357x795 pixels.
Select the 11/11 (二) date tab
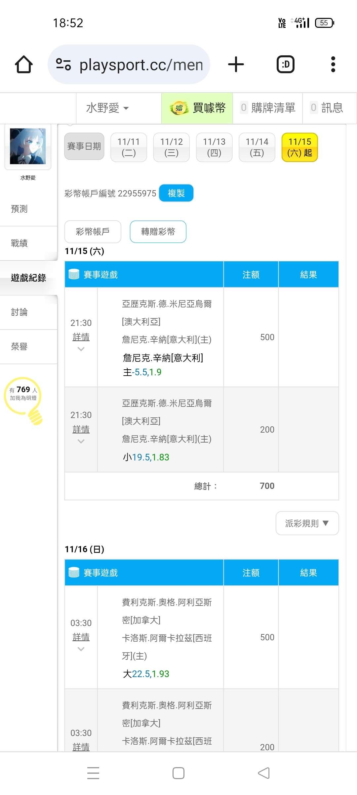pyautogui.click(x=129, y=147)
